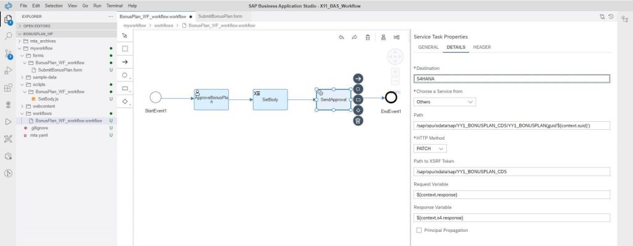Switch to the GENERAL properties tab
This screenshot has width=633, height=246.
tap(428, 47)
